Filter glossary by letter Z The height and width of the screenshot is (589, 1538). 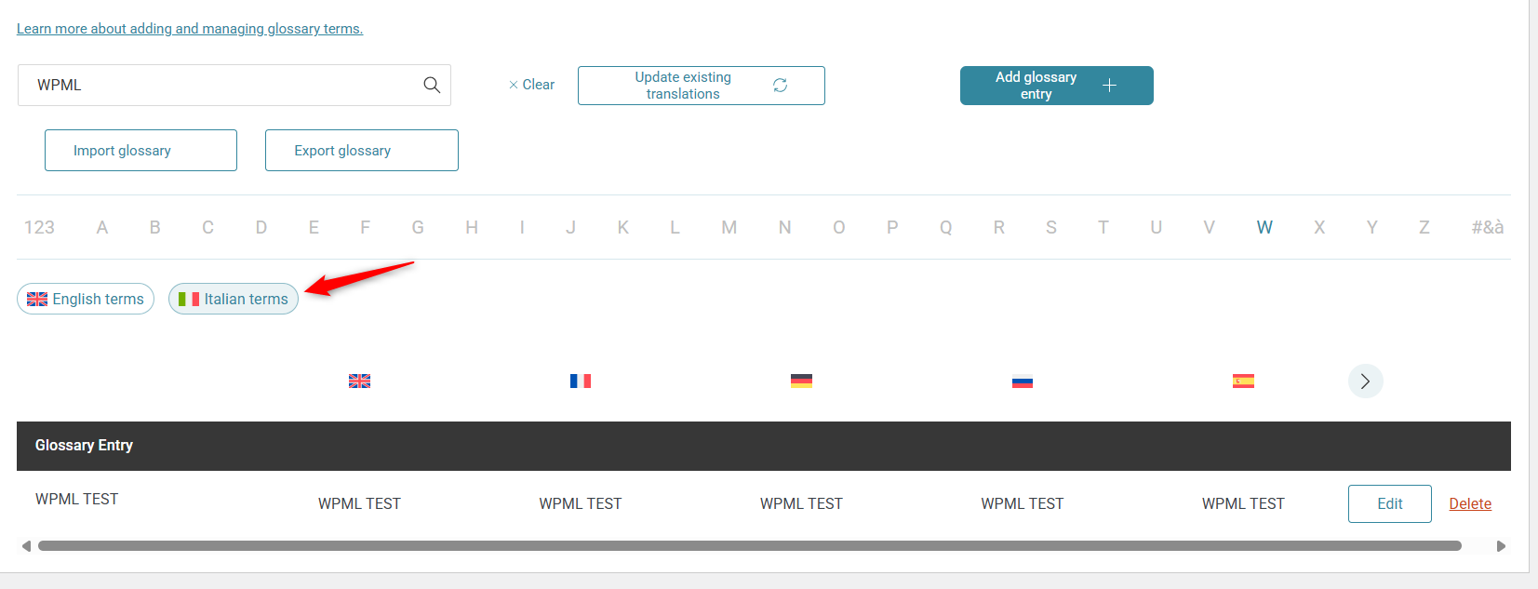click(1424, 227)
